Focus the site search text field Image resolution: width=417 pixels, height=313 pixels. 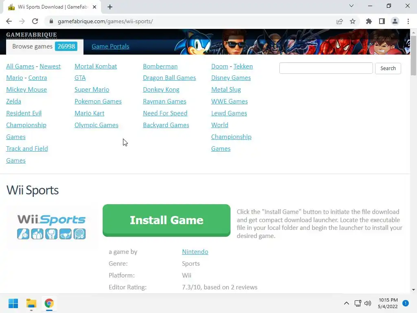pyautogui.click(x=326, y=68)
